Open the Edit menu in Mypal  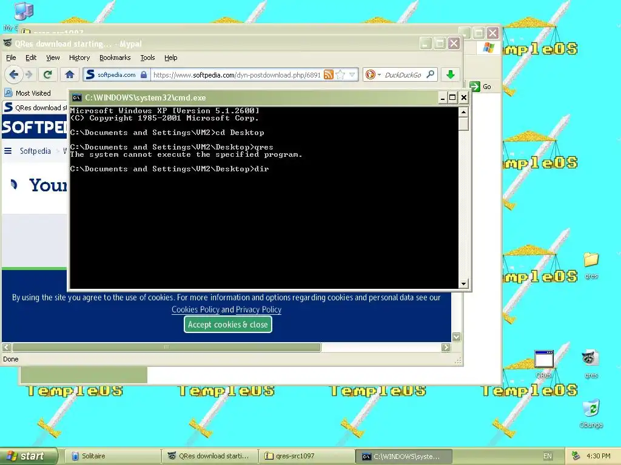[x=31, y=58]
